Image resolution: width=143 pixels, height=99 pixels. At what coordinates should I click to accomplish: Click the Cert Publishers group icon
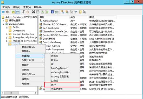click(41, 28)
